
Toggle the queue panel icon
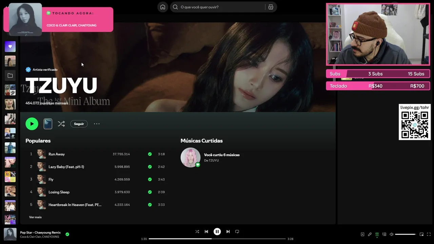tap(377, 234)
